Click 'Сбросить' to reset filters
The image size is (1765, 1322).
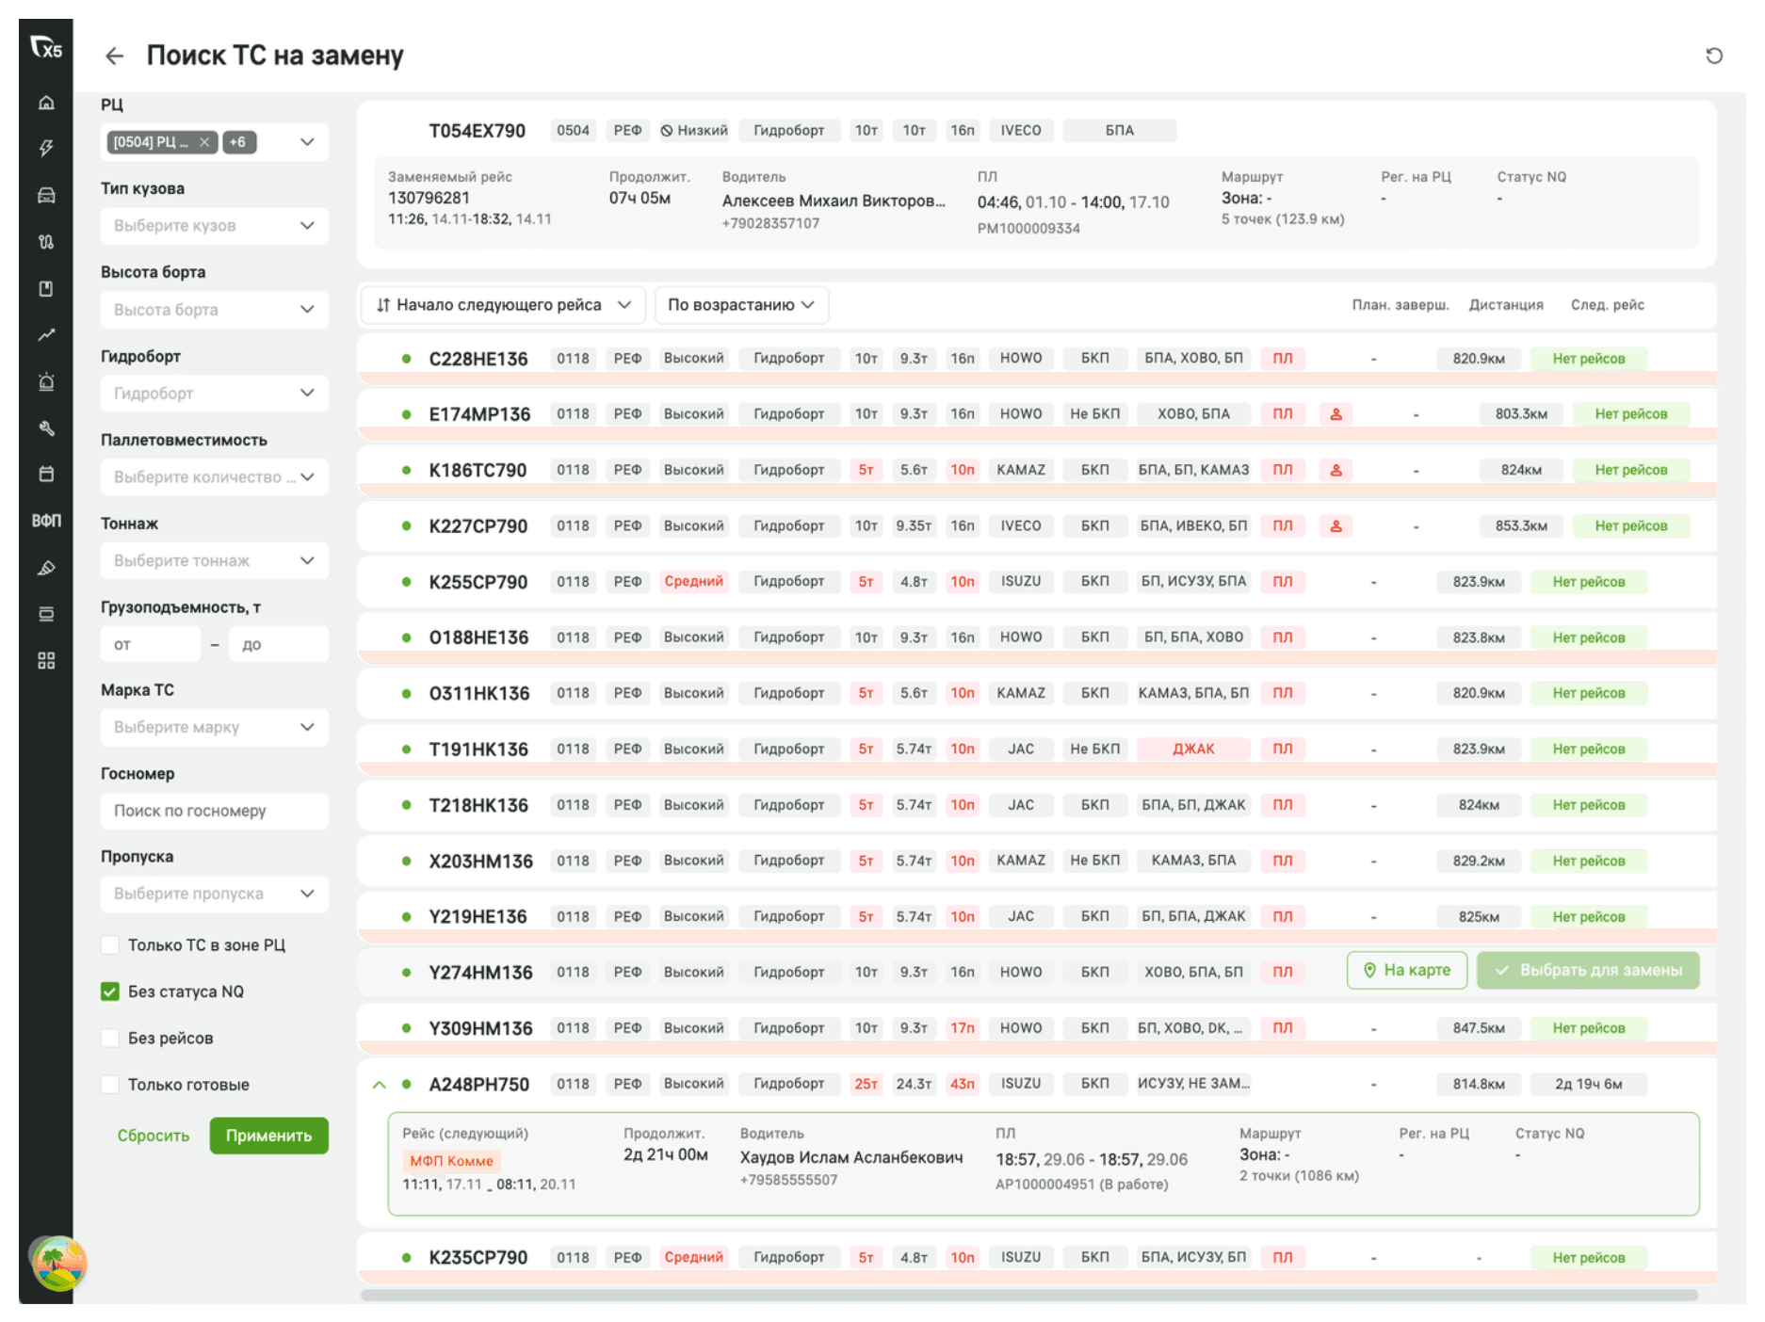pyautogui.click(x=153, y=1136)
